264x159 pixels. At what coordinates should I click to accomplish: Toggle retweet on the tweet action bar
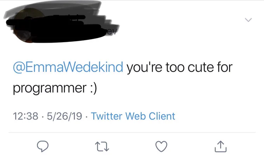[x=102, y=146]
